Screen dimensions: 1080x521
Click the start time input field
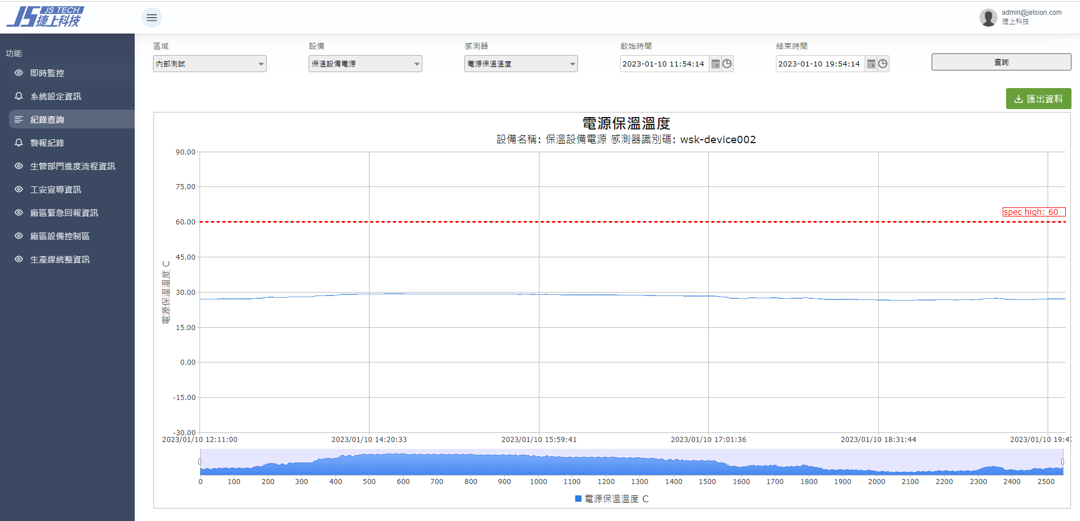pos(664,64)
